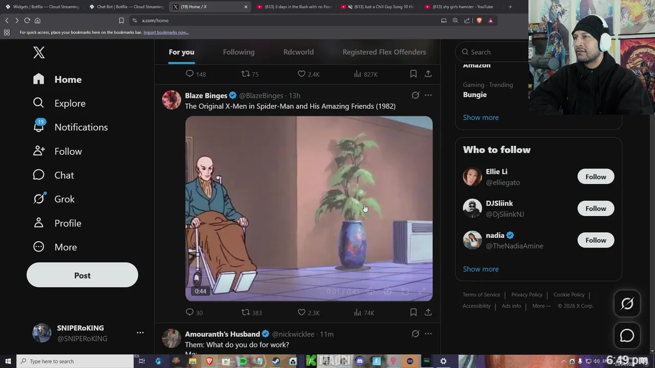Open the Registered Flex Offenders tab
Screen dimensions: 655x368
(384, 52)
